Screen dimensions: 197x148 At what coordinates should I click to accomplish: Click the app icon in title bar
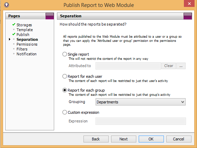point(7,5)
